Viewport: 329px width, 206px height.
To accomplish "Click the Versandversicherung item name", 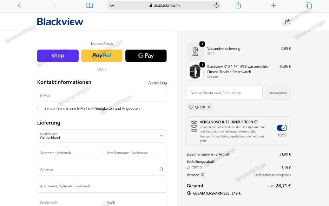I will point(224,49).
